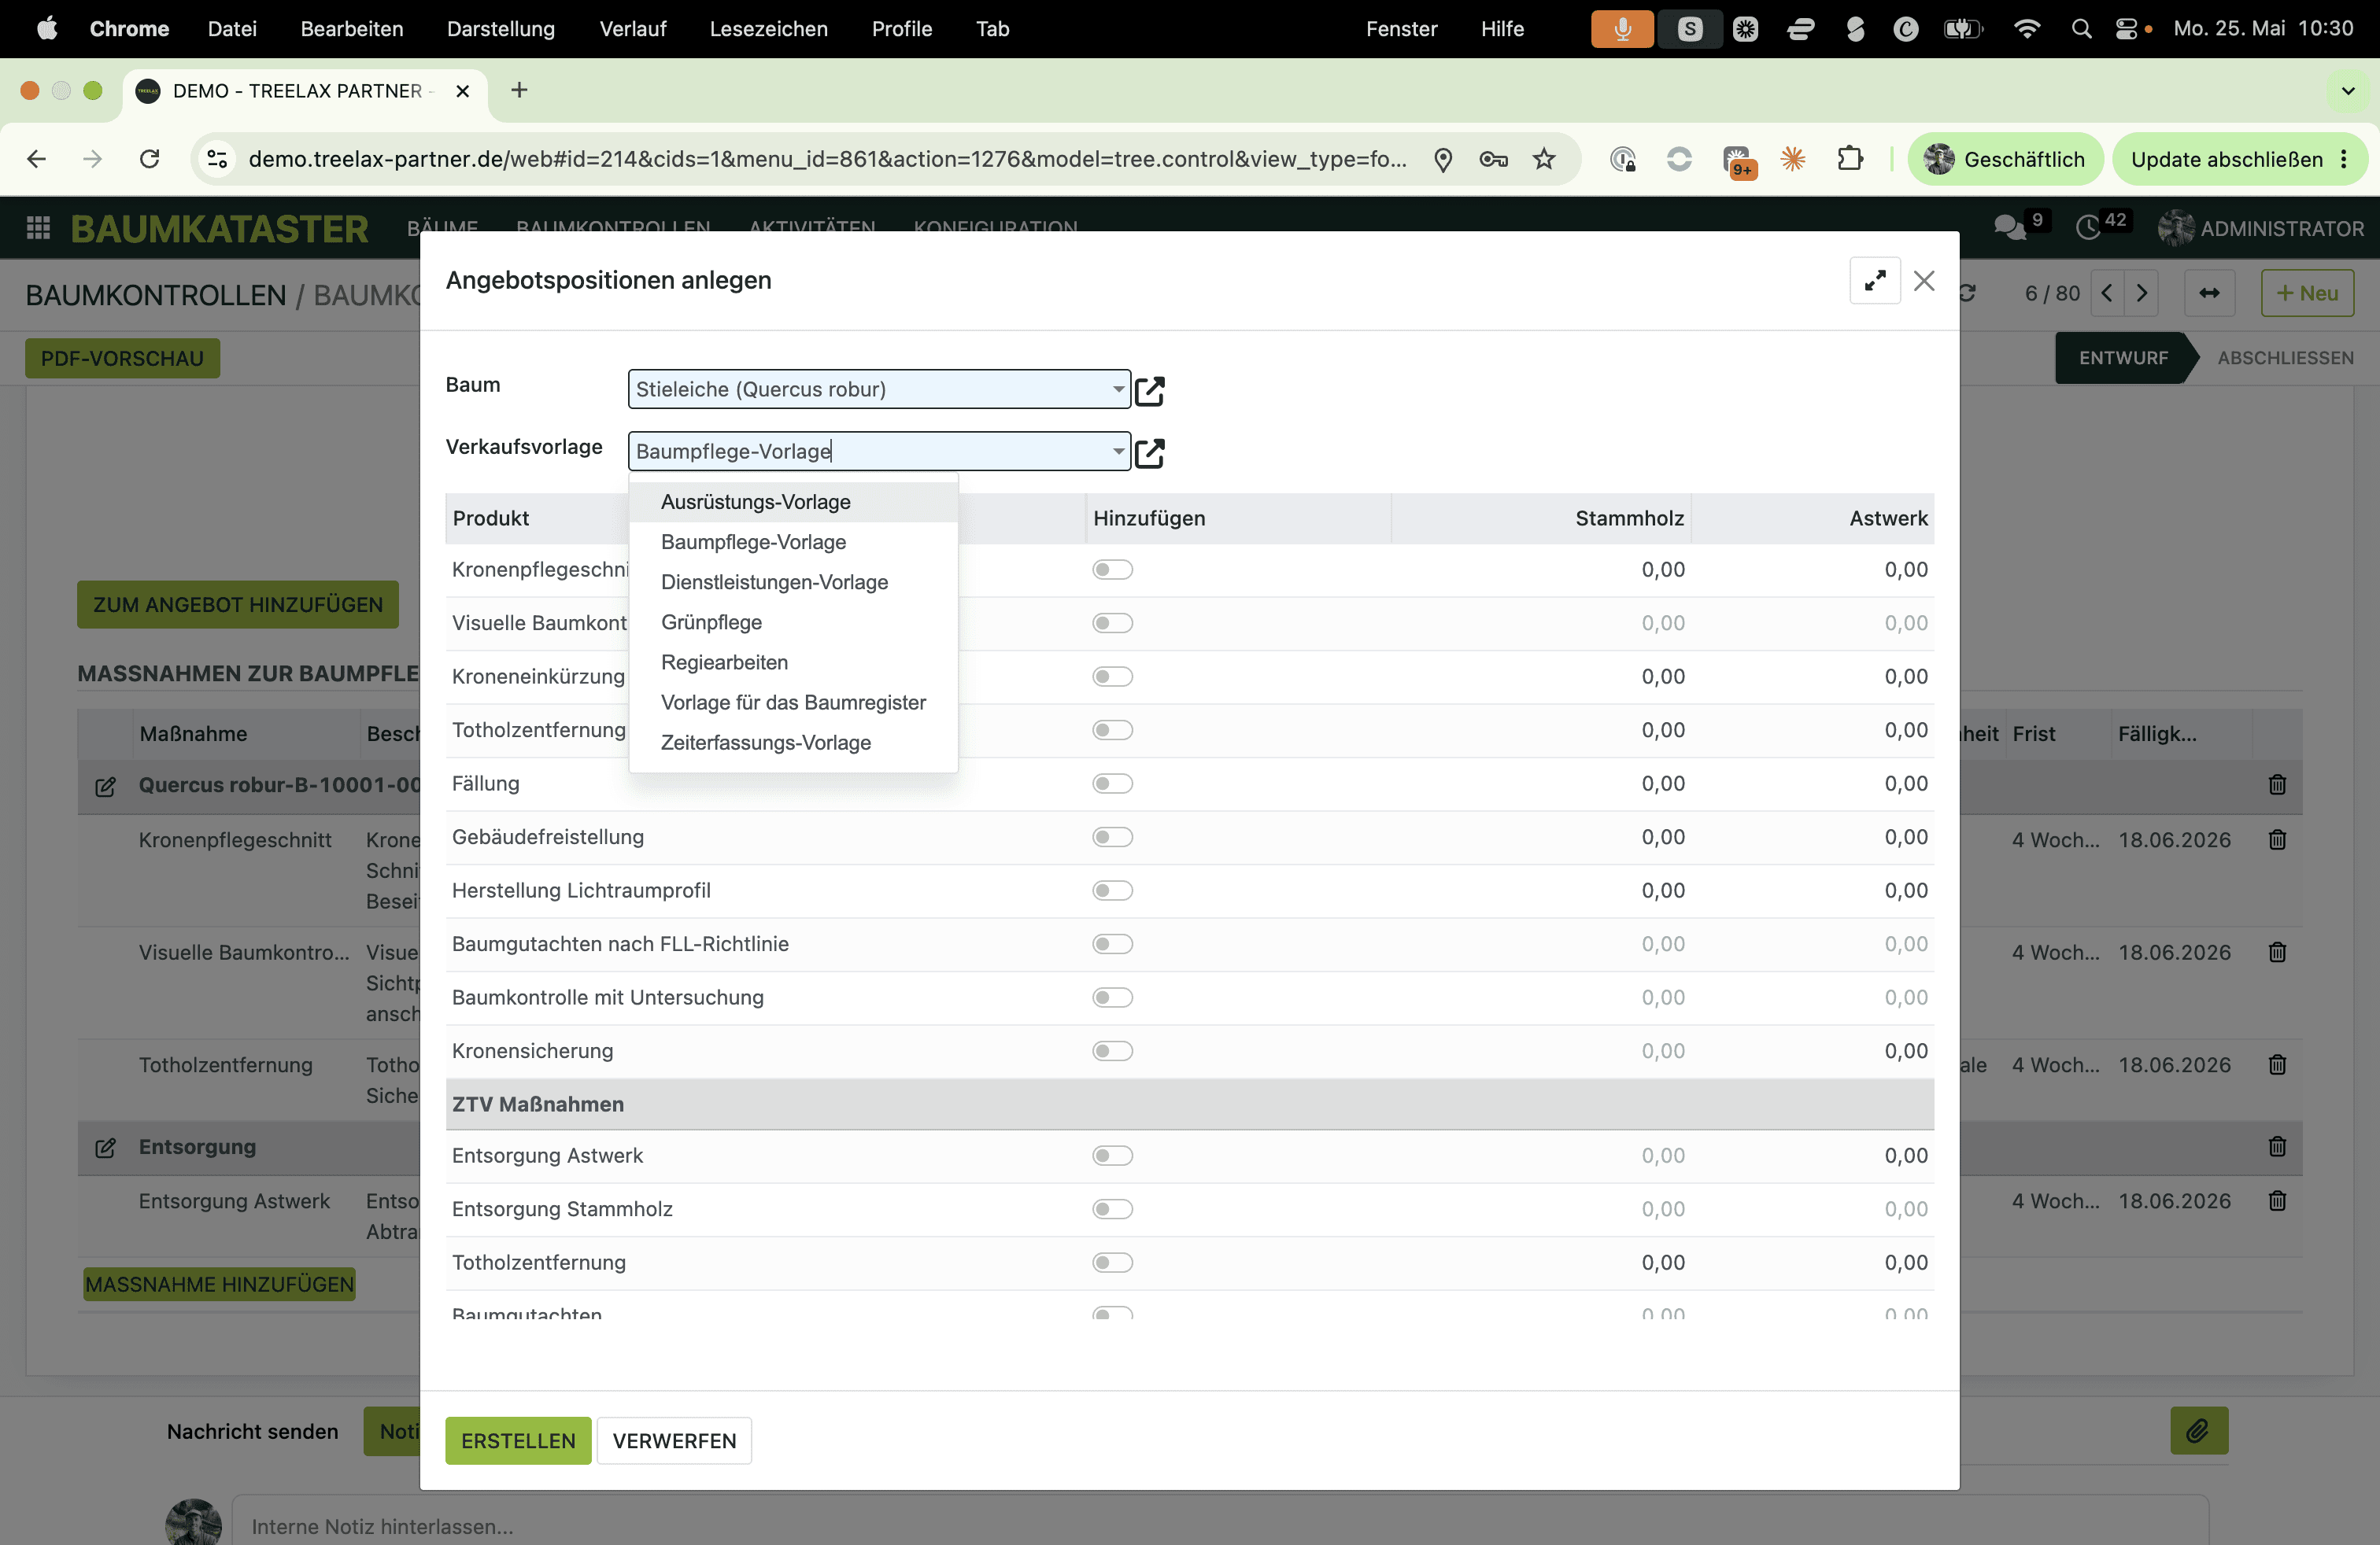Enable Hinzufügen for Kroneneinkürzung
This screenshot has width=2380, height=1545.
(1112, 677)
